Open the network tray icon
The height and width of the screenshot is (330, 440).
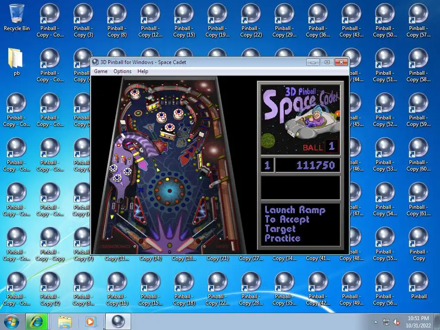pos(386,322)
